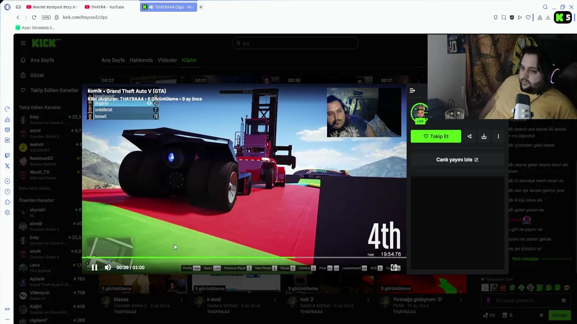Open the browser profile icon
The width and height of the screenshot is (577, 324).
pyautogui.click(x=540, y=17)
